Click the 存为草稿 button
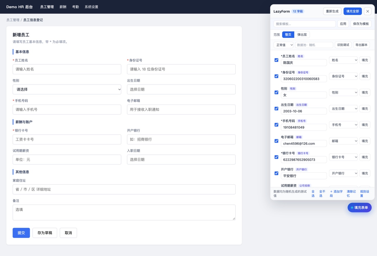 click(45, 233)
